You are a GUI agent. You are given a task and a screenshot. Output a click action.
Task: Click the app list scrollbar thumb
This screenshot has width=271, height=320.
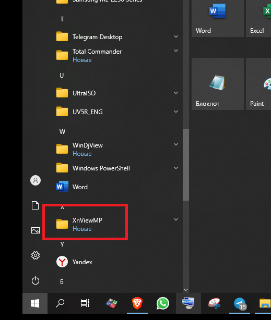[186, 165]
